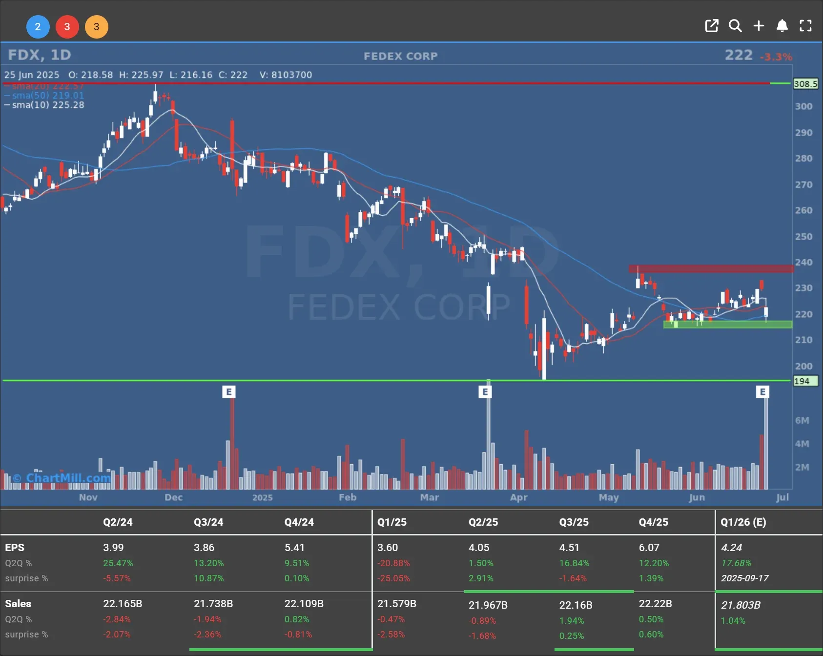The width and height of the screenshot is (823, 656).
Task: Click the Q1/25 column header
Action: [x=392, y=522]
